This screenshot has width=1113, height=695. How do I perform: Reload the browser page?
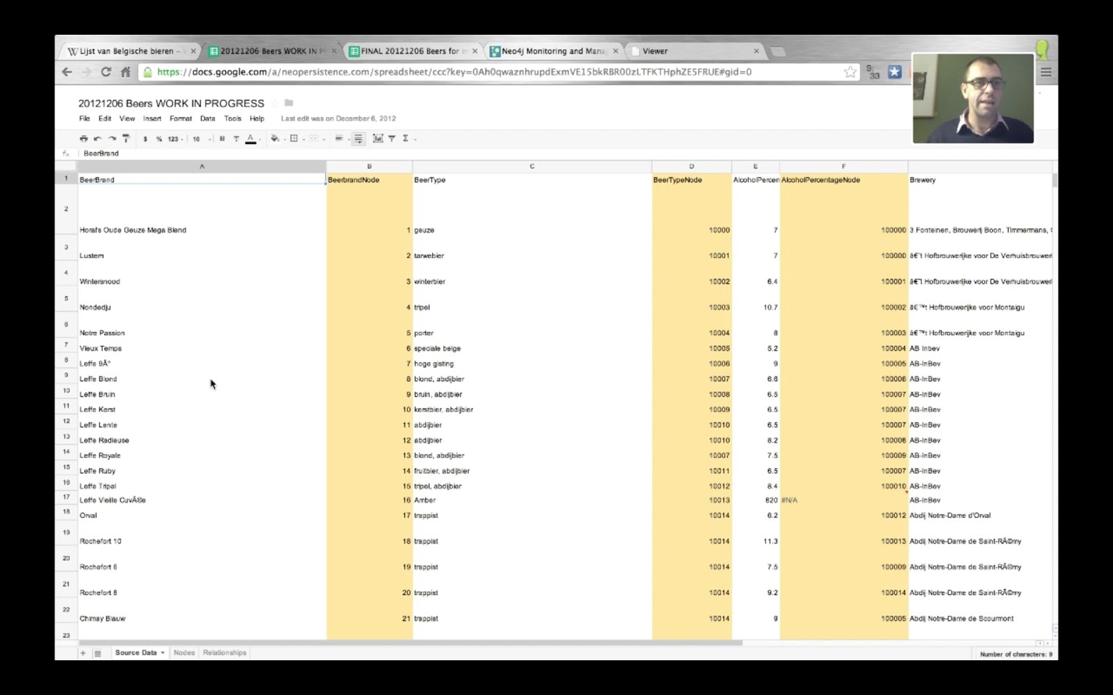point(106,72)
